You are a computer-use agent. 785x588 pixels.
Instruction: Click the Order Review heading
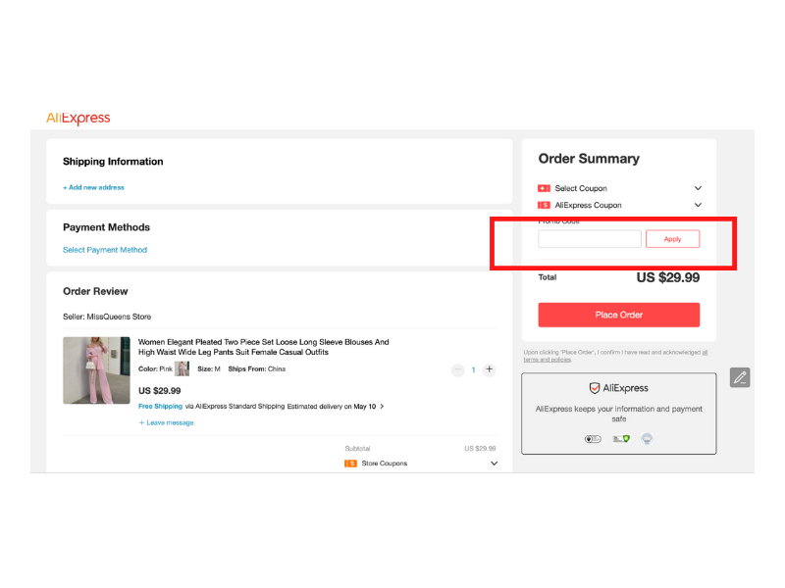(x=95, y=291)
